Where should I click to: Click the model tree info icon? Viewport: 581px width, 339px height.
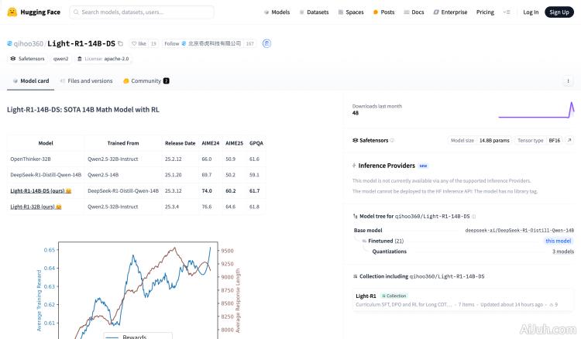pos(474,217)
